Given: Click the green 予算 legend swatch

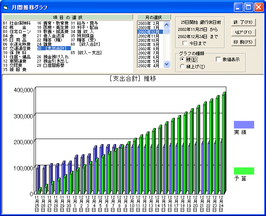Looking at the screenshot, I should [244, 171].
